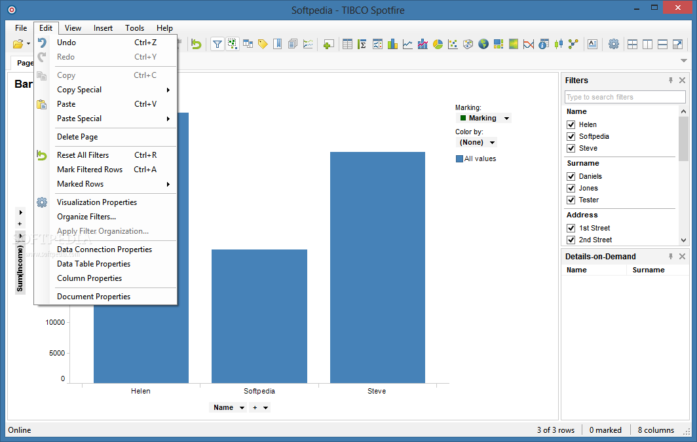Click the All values blue legend swatch

(459, 158)
